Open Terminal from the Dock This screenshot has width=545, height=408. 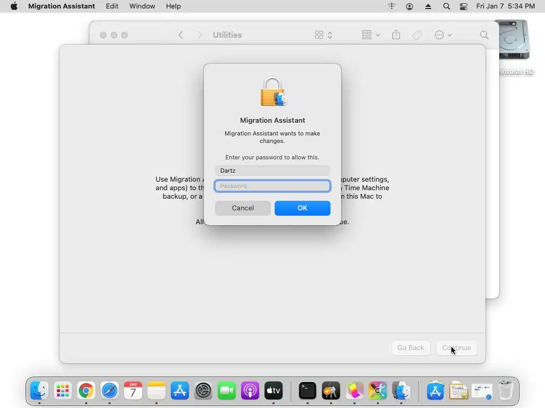(x=308, y=390)
